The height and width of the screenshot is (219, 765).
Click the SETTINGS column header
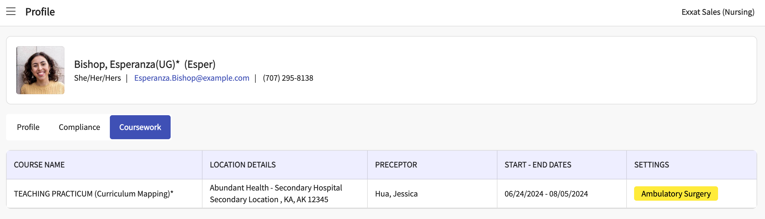pyautogui.click(x=652, y=165)
